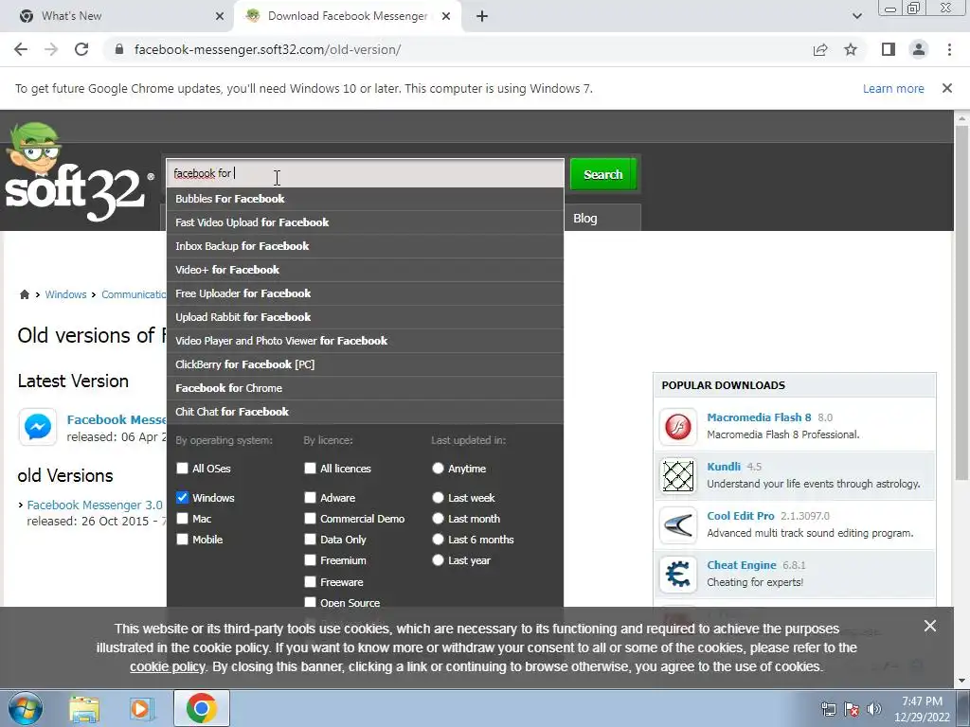Select the Anytime radio button
Viewport: 970px width, 727px height.
438,468
